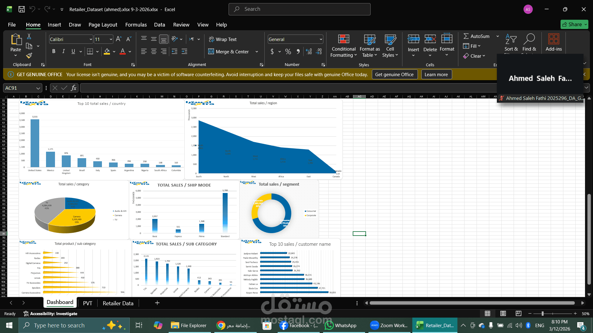Open the Clear dropdown in Editing group

(474, 56)
